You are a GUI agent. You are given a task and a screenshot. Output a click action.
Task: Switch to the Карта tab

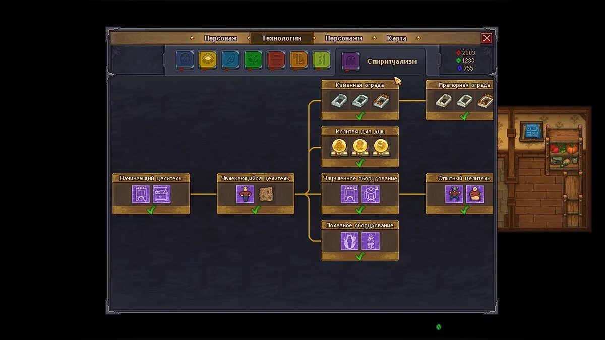point(397,38)
